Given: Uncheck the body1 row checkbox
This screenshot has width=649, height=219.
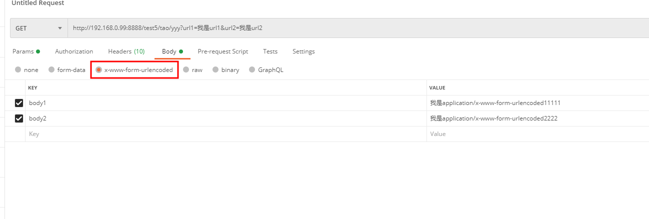Looking at the screenshot, I should (x=19, y=103).
